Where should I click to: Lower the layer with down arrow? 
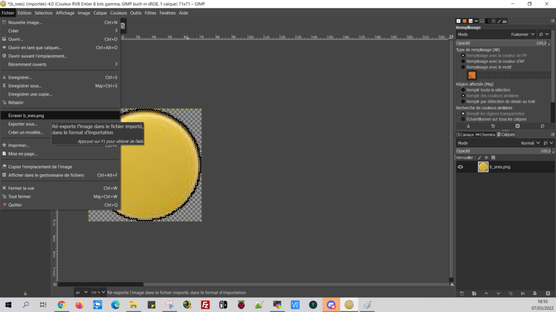point(498,293)
